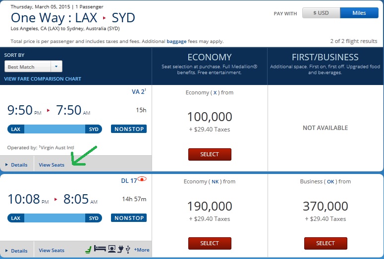Select the 370,000 miles Business fare
Image resolution: width=384 pixels, height=259 pixels.
326,243
